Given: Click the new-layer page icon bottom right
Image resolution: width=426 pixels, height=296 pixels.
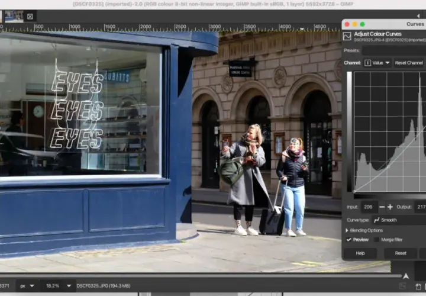Looking at the screenshot, I should pos(418,287).
